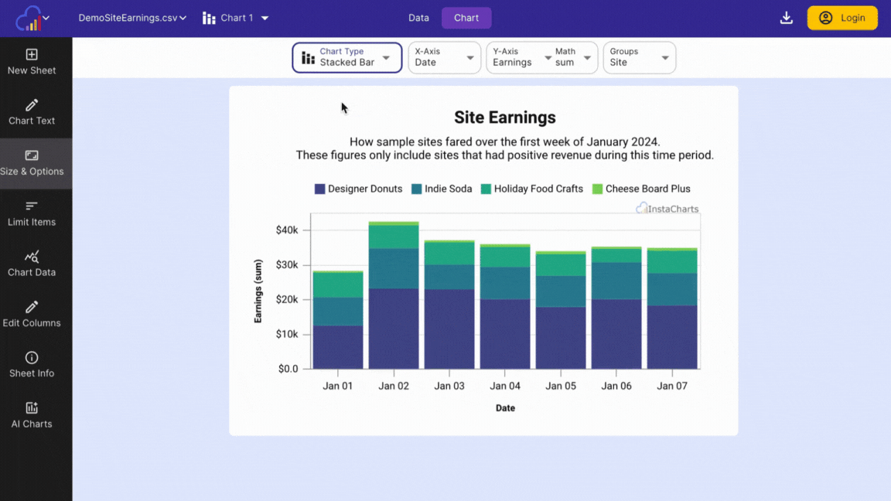891x501 pixels.
Task: Click the Login button
Action: [842, 19]
